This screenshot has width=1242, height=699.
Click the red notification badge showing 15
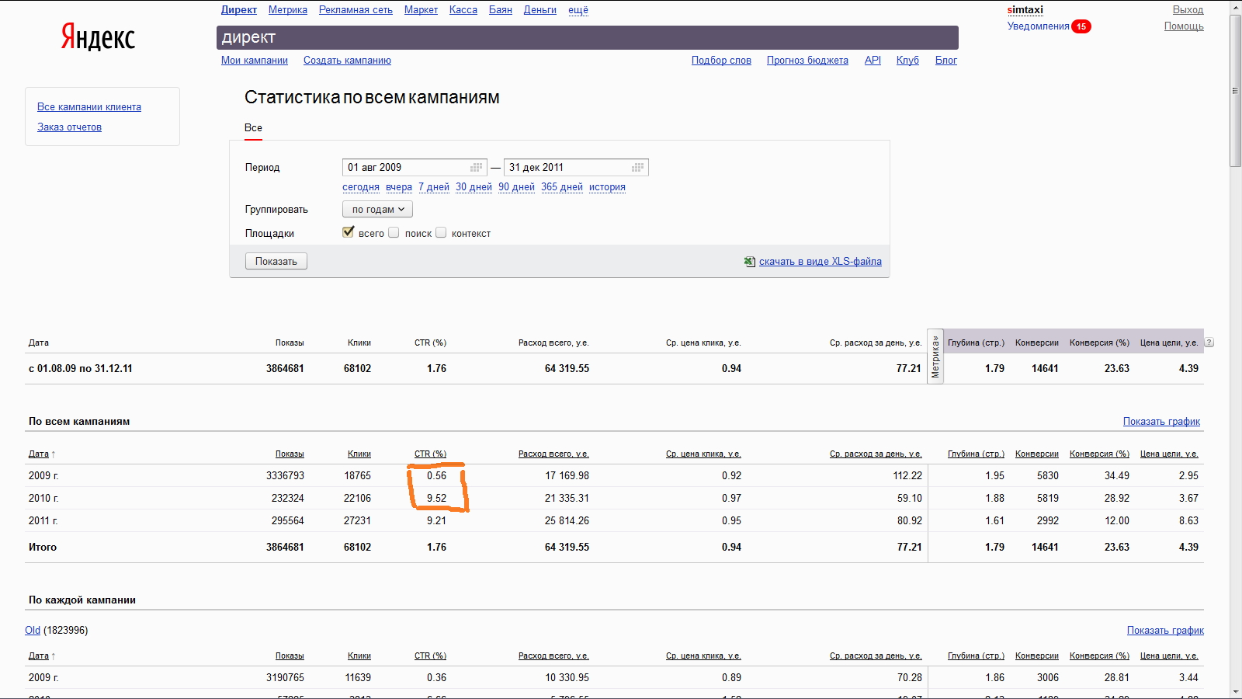(1081, 26)
